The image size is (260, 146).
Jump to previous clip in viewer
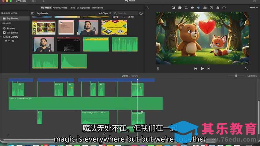(196, 68)
